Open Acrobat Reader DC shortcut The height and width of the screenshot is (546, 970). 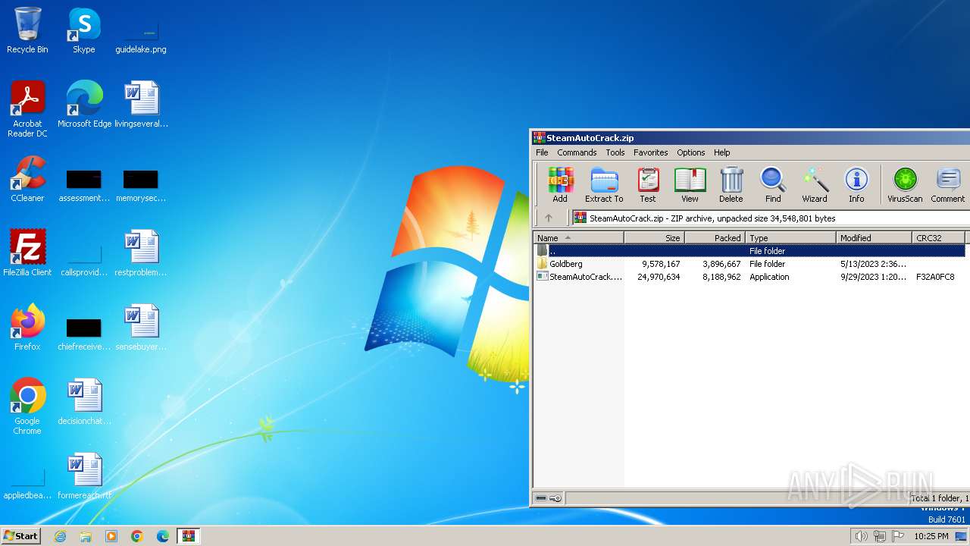click(27, 109)
